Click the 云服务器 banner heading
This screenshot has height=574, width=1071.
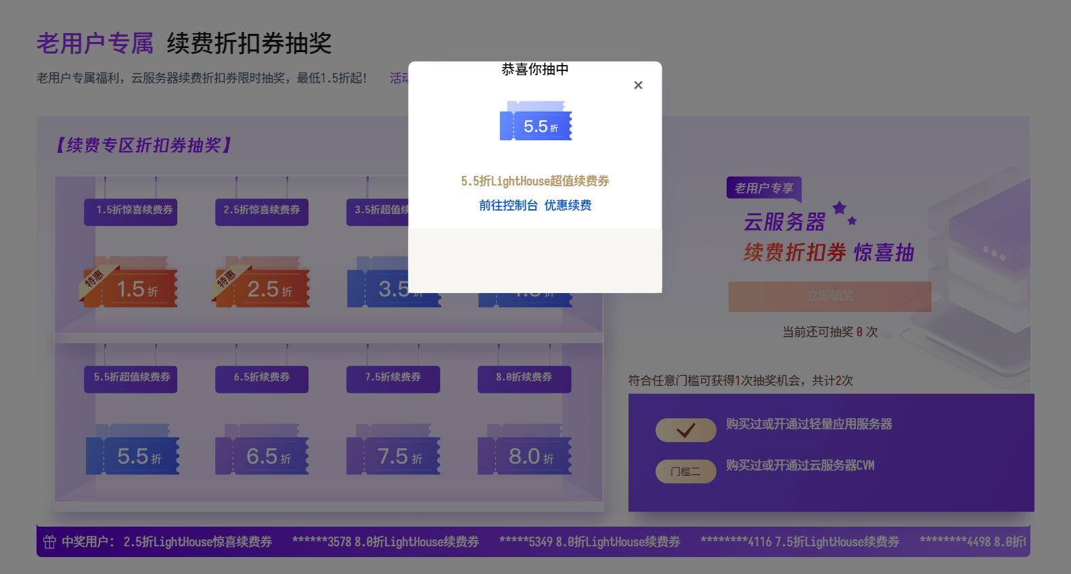[x=784, y=221]
